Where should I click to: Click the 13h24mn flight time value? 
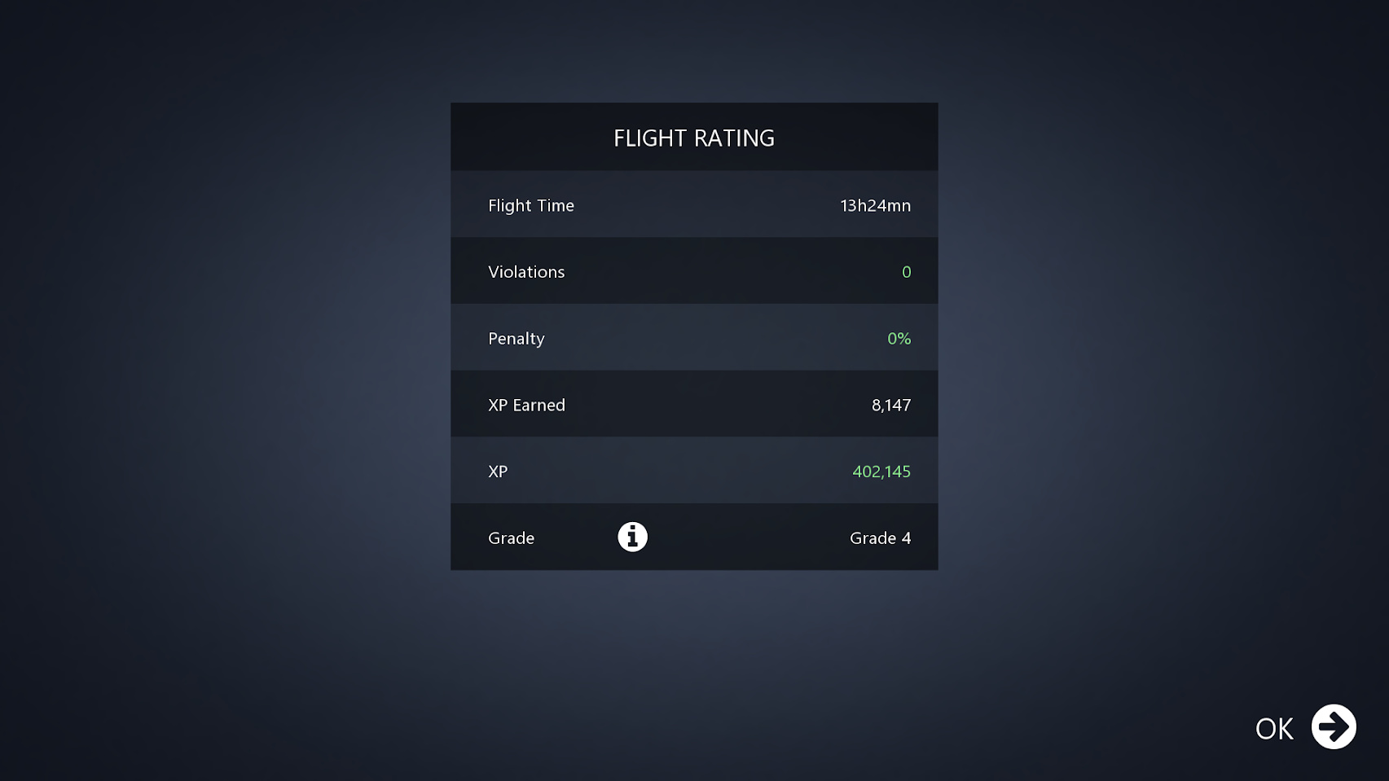[x=875, y=206]
